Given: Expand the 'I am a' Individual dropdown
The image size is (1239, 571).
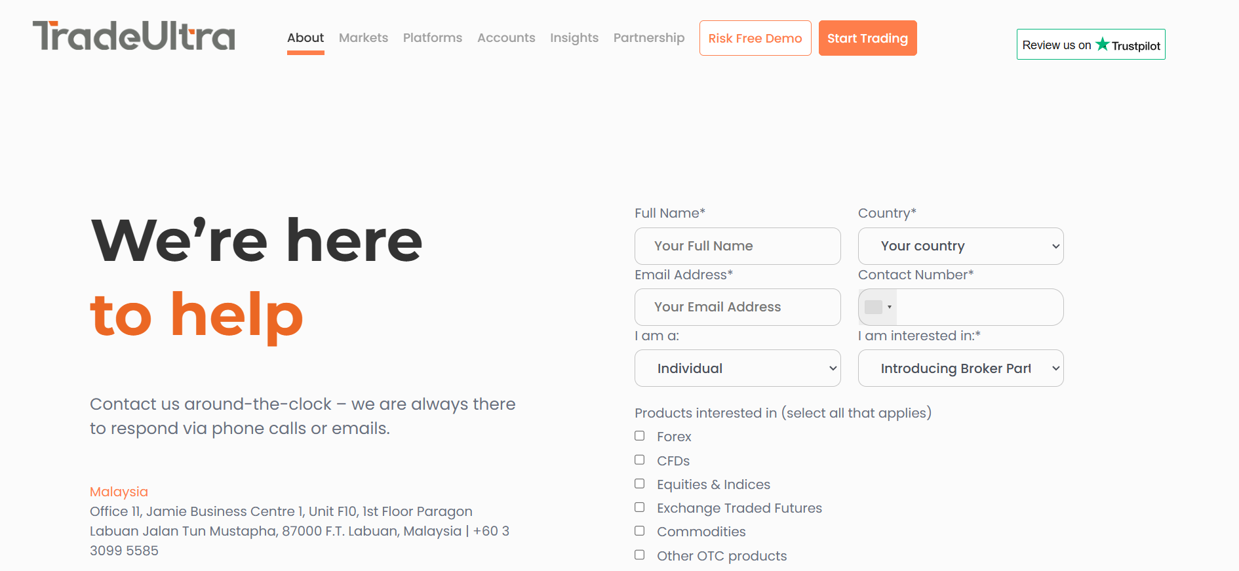Looking at the screenshot, I should point(737,368).
